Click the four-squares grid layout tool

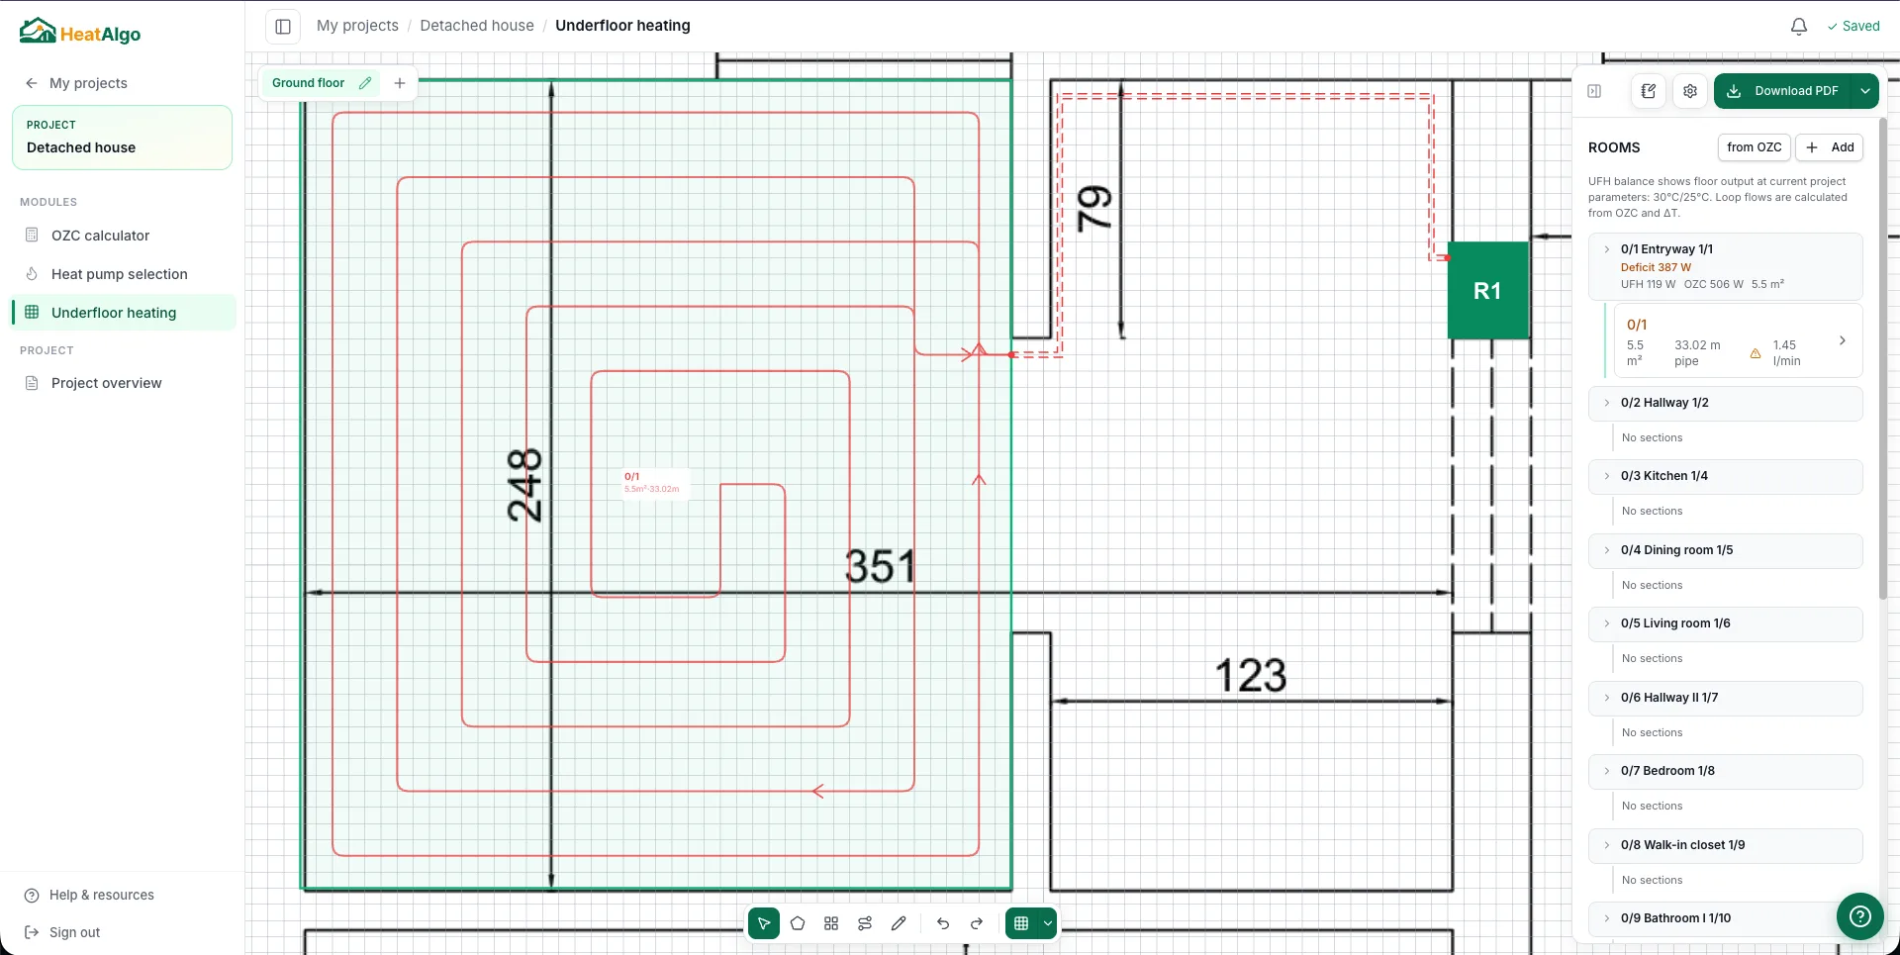tap(831, 923)
